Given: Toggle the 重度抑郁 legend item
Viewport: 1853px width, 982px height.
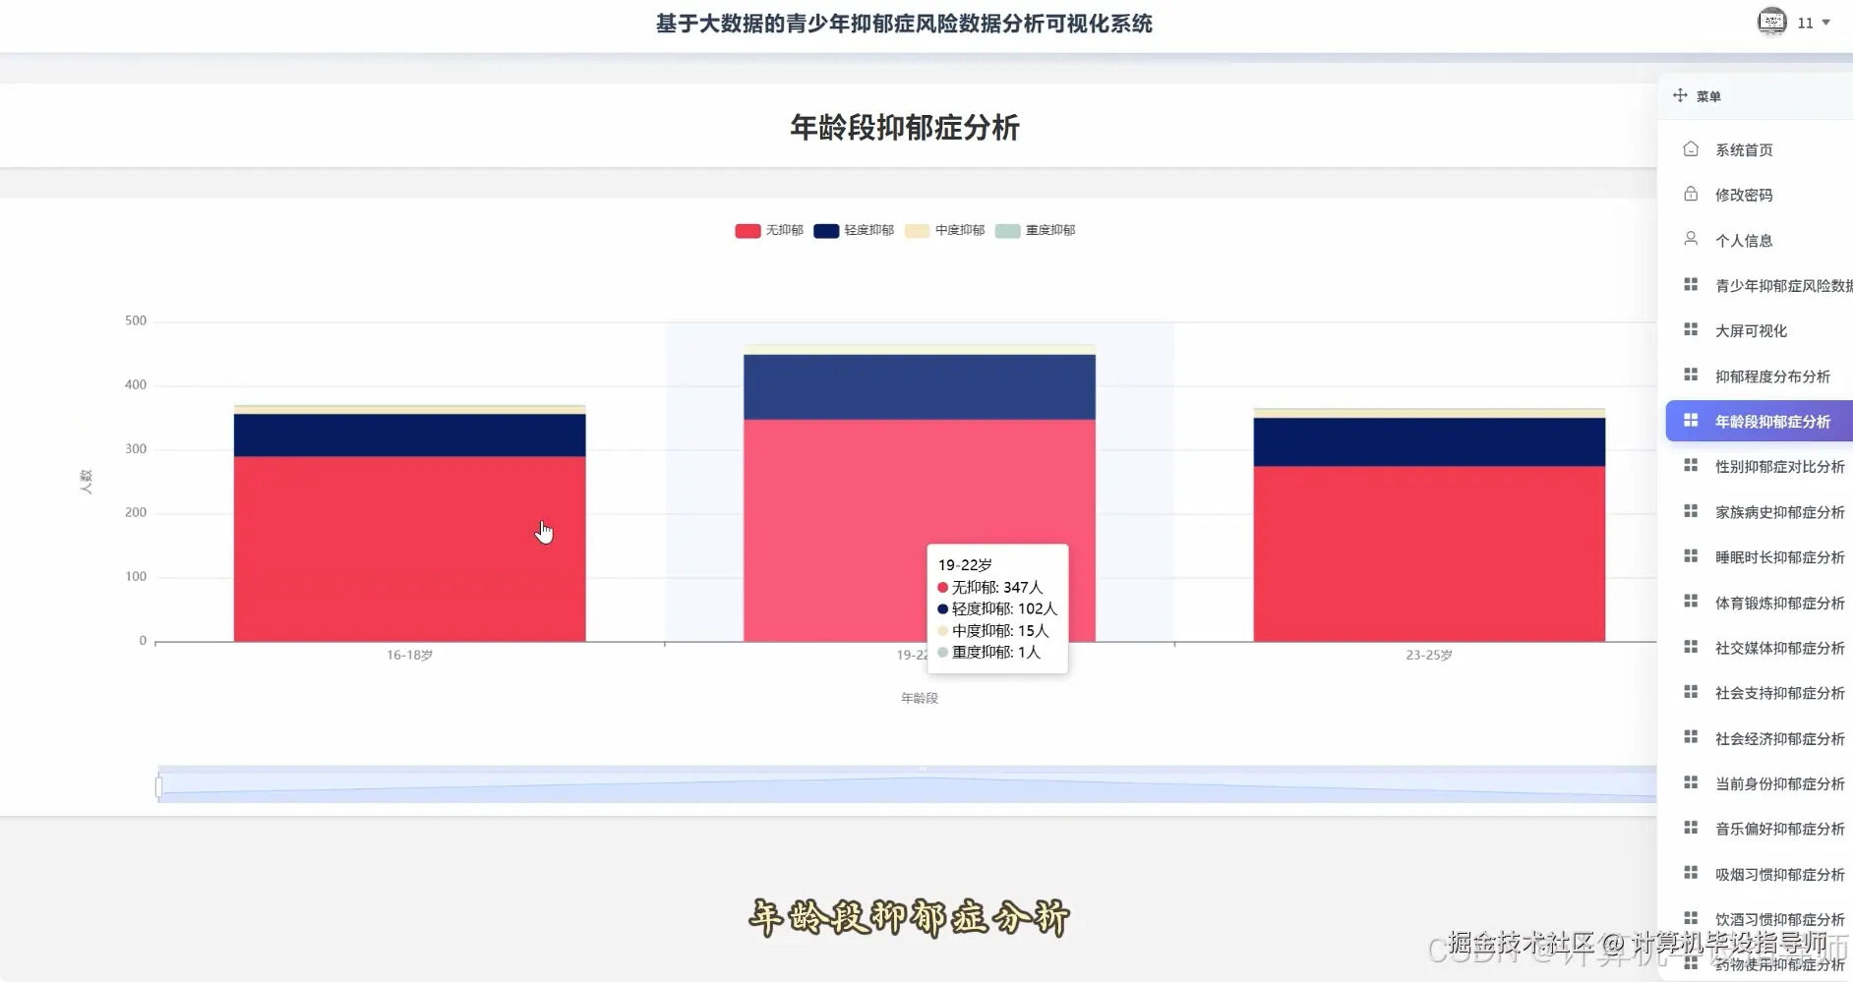Looking at the screenshot, I should pos(1036,230).
